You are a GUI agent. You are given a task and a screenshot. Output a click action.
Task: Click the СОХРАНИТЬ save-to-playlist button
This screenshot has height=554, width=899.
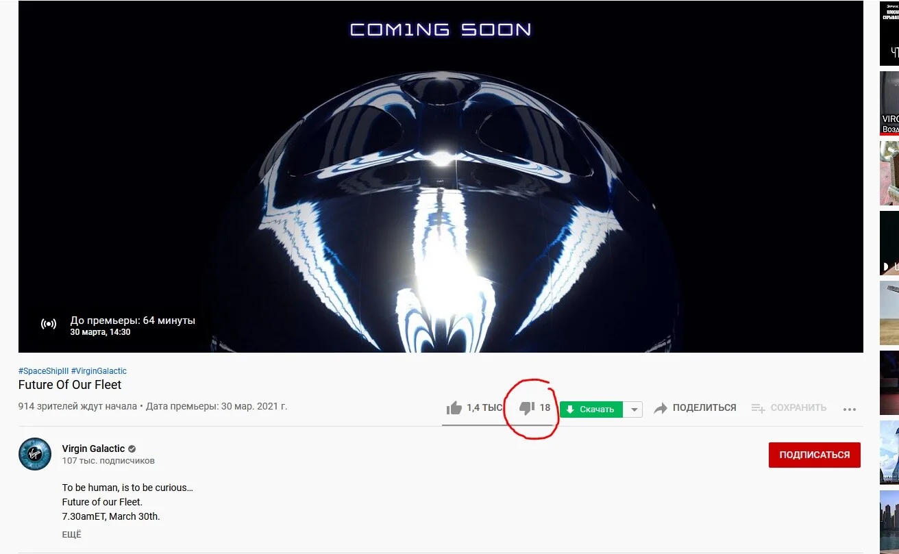click(789, 408)
